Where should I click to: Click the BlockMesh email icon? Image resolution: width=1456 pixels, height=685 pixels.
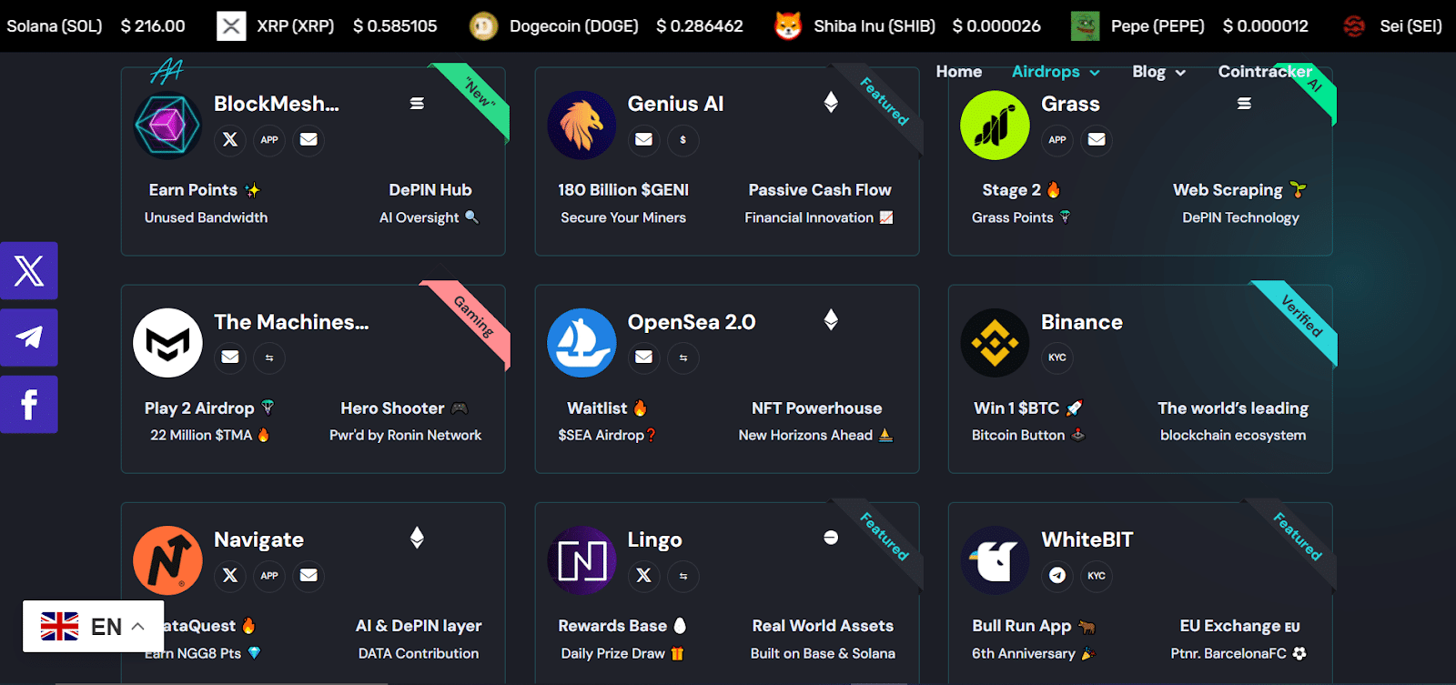[308, 139]
